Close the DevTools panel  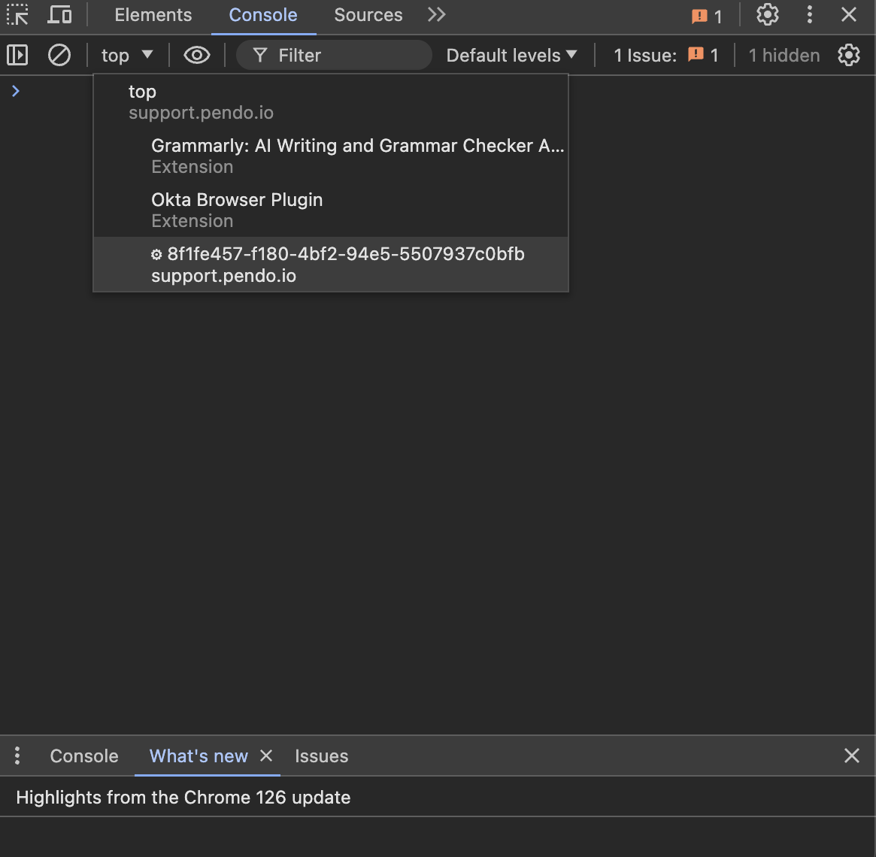pyautogui.click(x=849, y=15)
